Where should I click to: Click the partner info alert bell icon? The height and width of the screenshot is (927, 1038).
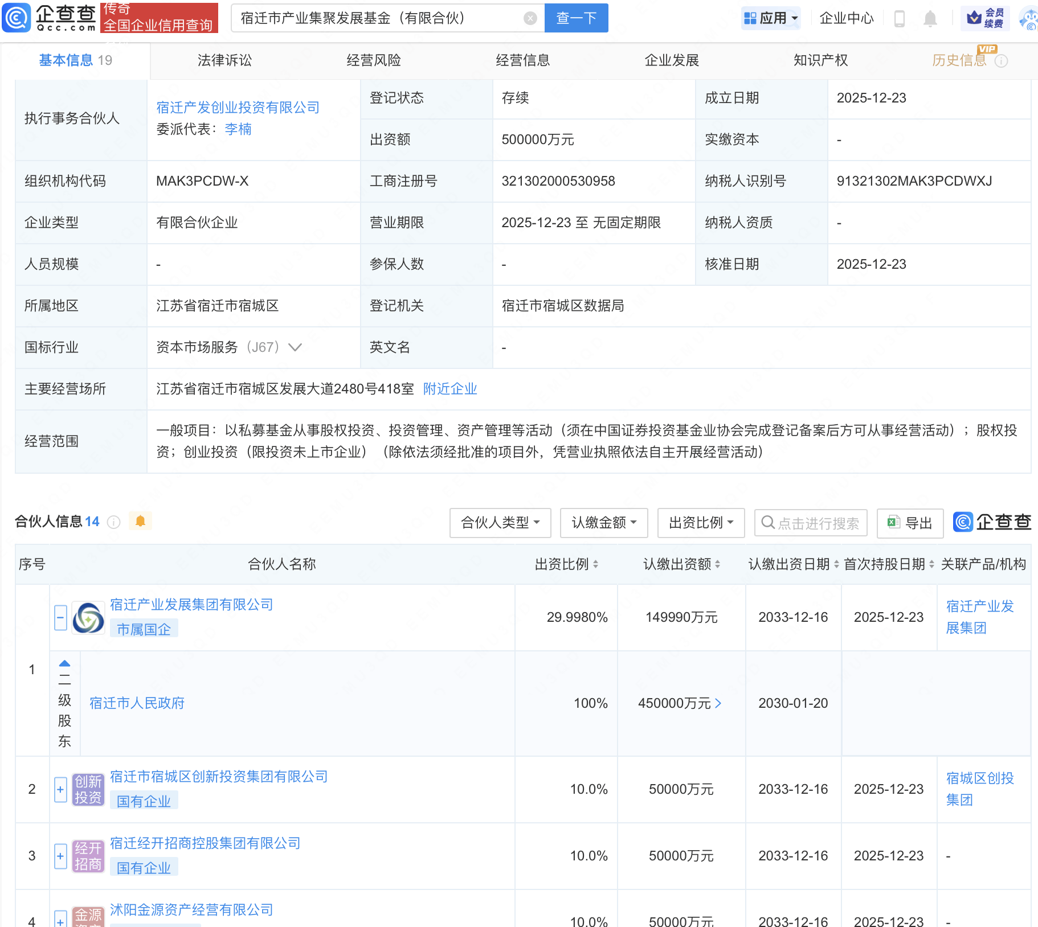(140, 521)
